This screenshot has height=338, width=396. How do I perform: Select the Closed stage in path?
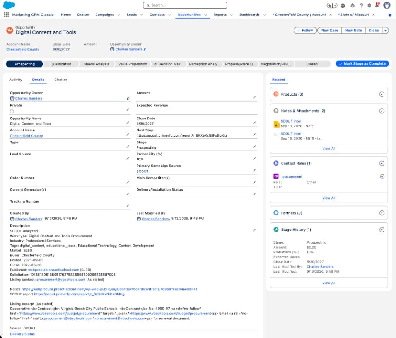coord(312,64)
